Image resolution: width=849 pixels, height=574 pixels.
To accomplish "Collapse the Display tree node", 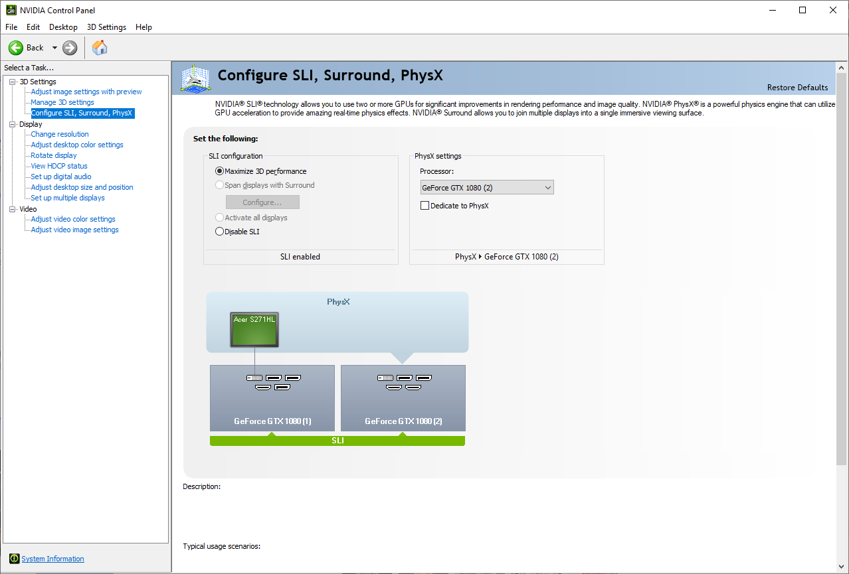I will tap(13, 124).
